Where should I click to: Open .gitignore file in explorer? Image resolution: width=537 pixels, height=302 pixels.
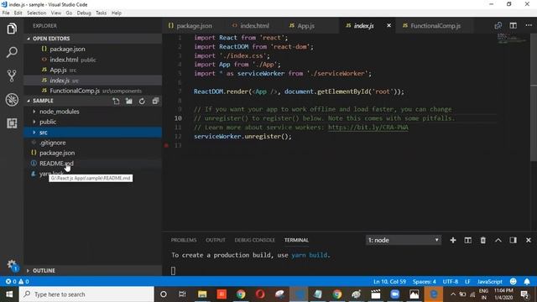point(92,143)
